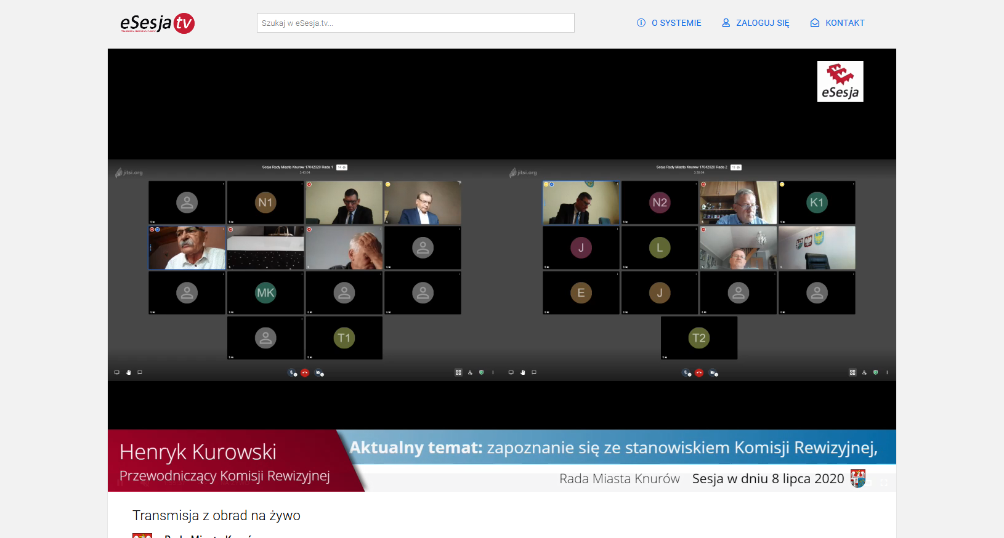The image size is (1004, 538).
Task: Toggle camera in Rada 2 meeting toolbar
Action: (x=713, y=372)
